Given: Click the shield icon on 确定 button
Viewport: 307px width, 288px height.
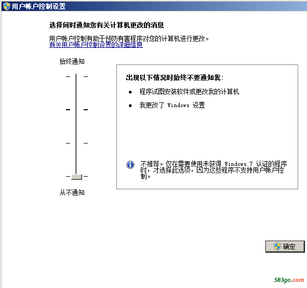Looking at the screenshot, I should (277, 246).
